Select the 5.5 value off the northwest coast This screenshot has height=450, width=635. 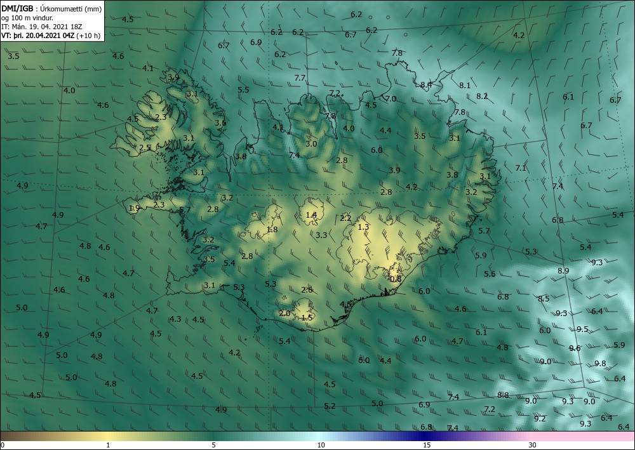click(243, 90)
